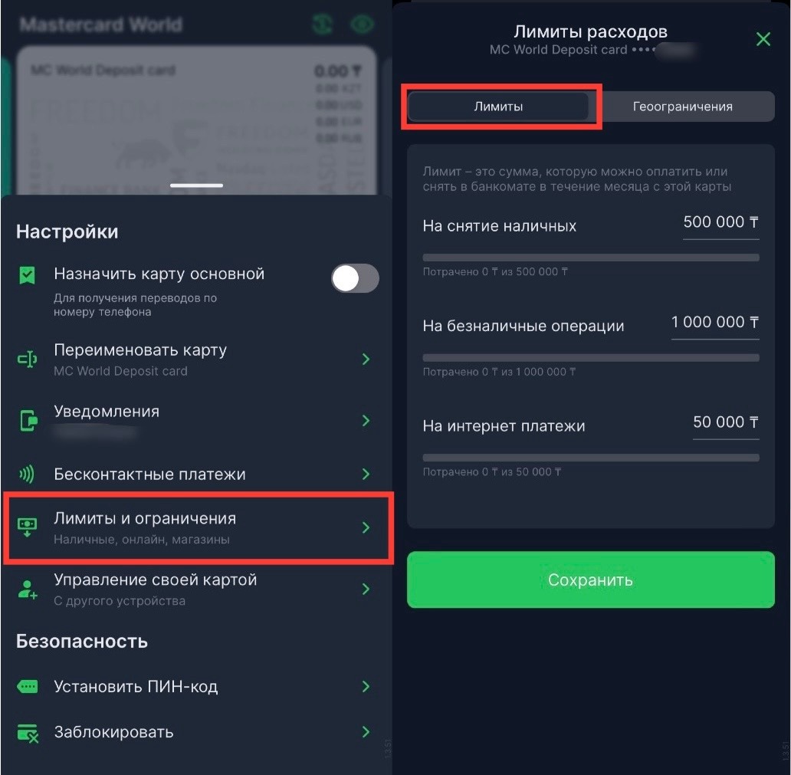Switch to the Лимиты tab
The width and height of the screenshot is (791, 775).
498,107
